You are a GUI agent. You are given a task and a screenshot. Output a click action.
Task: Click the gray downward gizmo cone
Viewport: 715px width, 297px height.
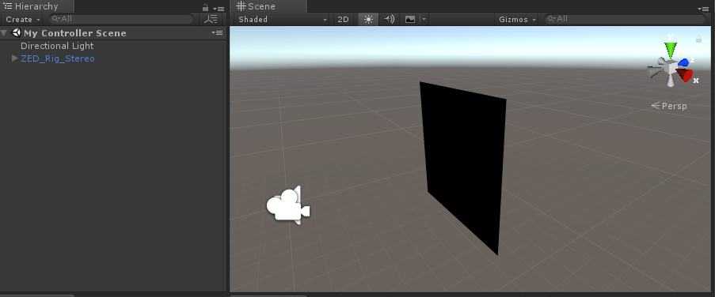(671, 81)
